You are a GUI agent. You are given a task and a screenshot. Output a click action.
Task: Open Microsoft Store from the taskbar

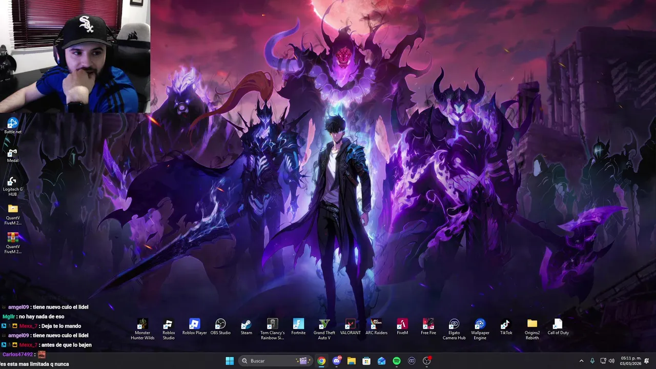point(366,361)
